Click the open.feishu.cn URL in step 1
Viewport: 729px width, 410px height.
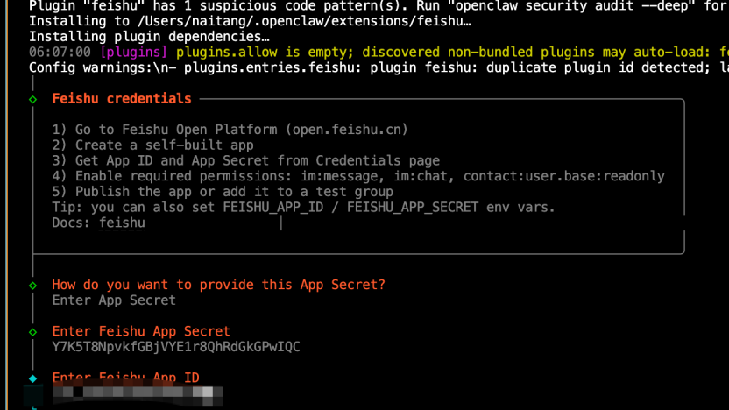point(346,130)
